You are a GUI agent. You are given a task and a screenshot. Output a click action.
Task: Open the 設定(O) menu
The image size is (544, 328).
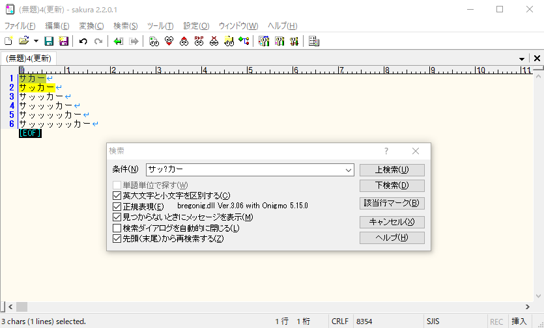click(x=196, y=26)
